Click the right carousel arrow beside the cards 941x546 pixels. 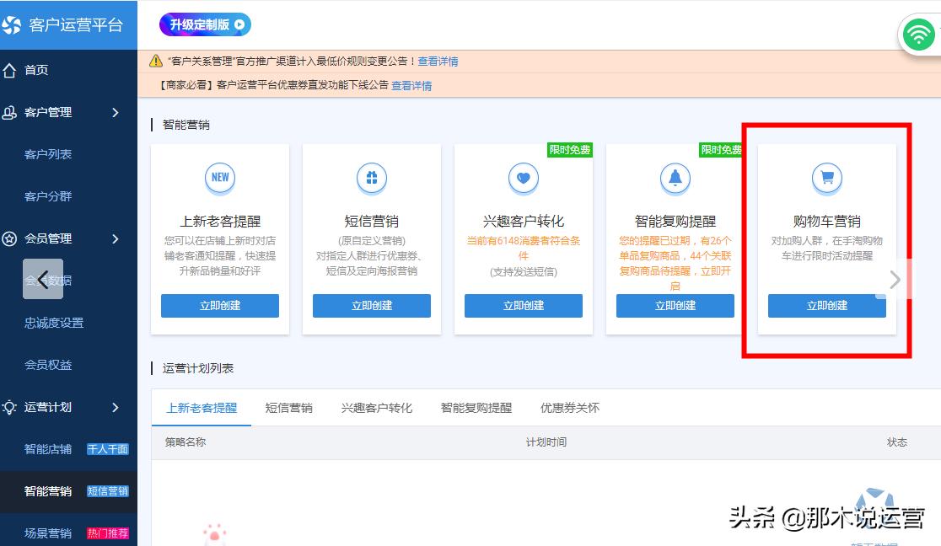click(894, 279)
